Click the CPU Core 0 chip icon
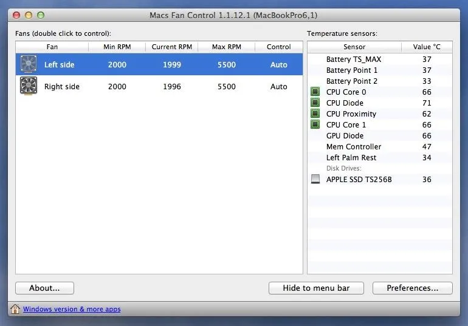This screenshot has width=468, height=326. coord(315,92)
